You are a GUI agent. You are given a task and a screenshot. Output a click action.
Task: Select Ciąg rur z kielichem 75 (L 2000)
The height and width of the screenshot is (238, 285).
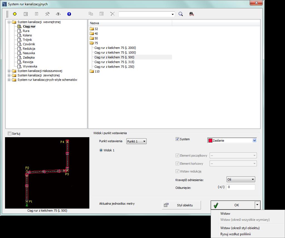click(115, 48)
